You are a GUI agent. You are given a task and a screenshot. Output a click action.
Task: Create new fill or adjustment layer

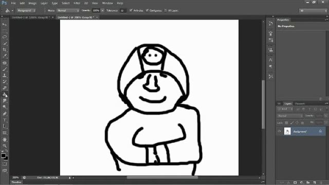tap(302, 183)
